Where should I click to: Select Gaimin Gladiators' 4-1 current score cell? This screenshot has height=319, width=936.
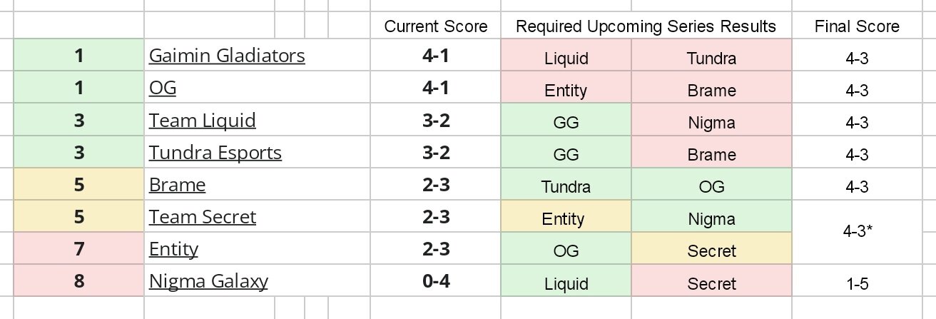pos(435,56)
